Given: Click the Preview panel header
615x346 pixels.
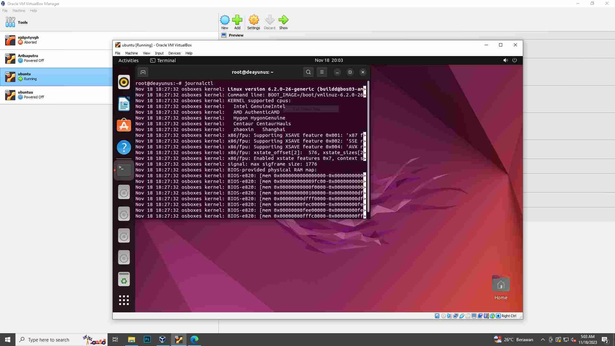Looking at the screenshot, I should pyautogui.click(x=236, y=35).
